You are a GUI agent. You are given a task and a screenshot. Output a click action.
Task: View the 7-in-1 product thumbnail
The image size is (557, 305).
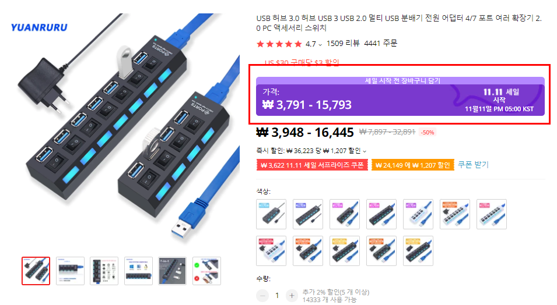(172, 271)
